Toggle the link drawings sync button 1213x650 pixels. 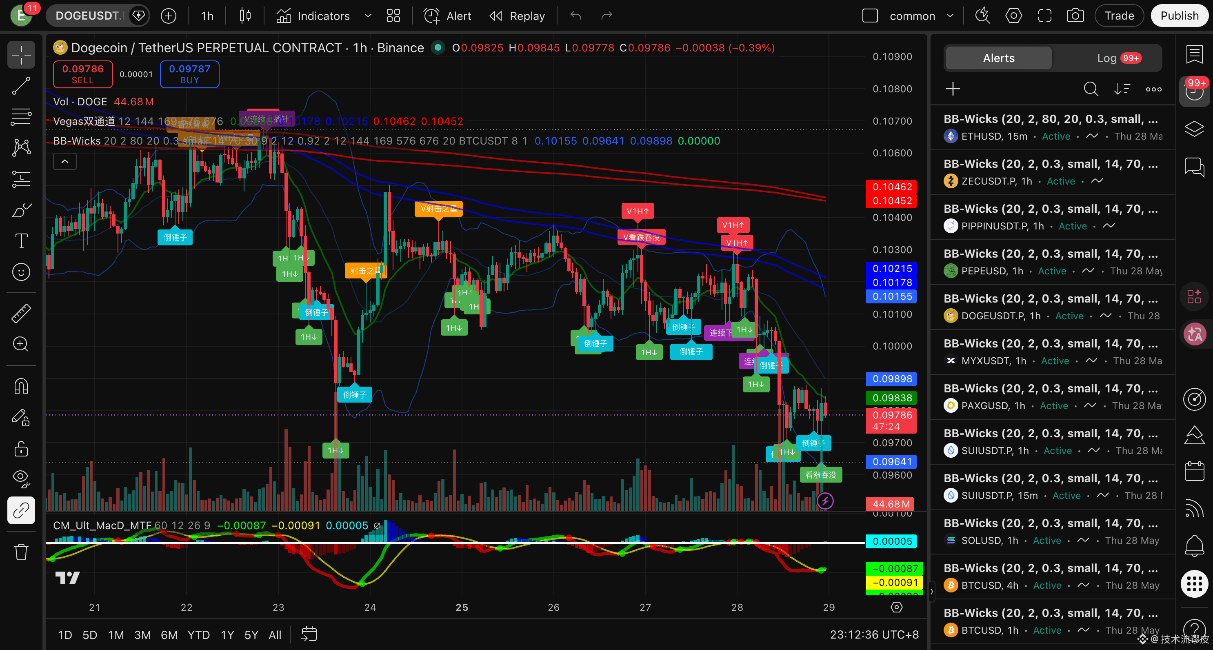pyautogui.click(x=21, y=510)
